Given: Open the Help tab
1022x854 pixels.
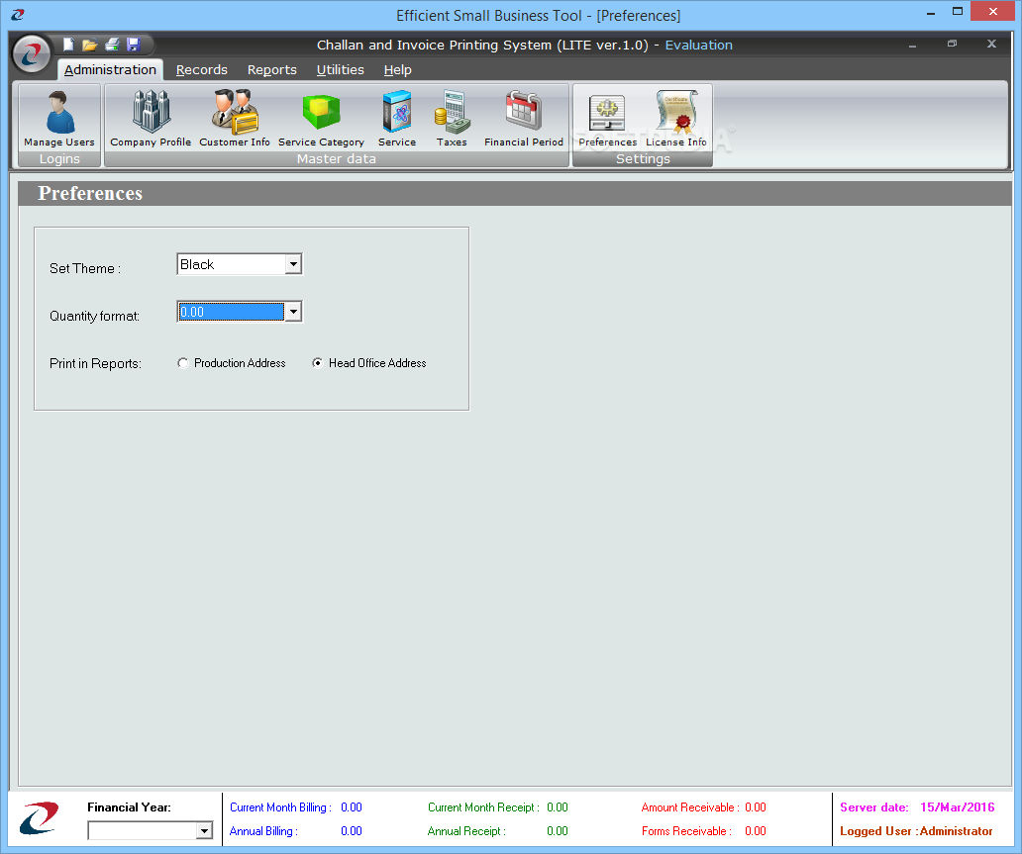Looking at the screenshot, I should 397,69.
